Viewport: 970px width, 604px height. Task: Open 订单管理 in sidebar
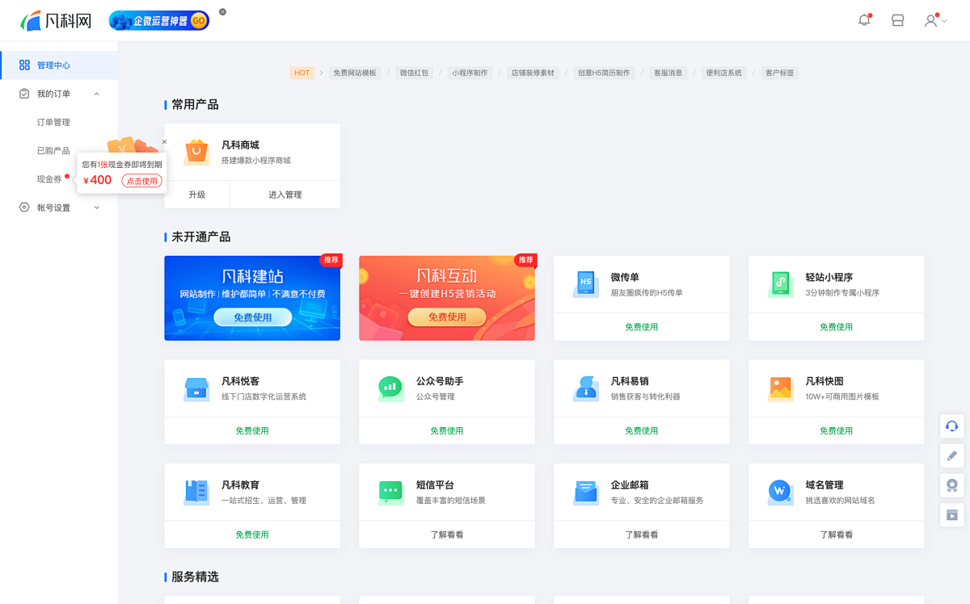click(x=53, y=122)
